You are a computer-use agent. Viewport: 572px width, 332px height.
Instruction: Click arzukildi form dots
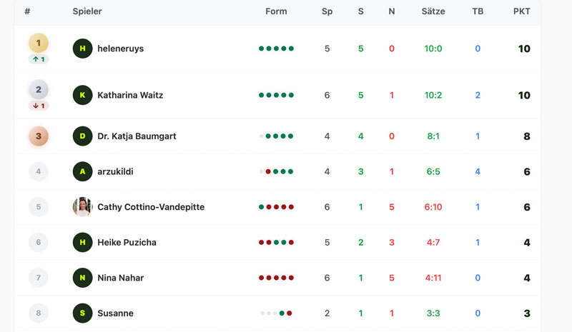pos(276,171)
